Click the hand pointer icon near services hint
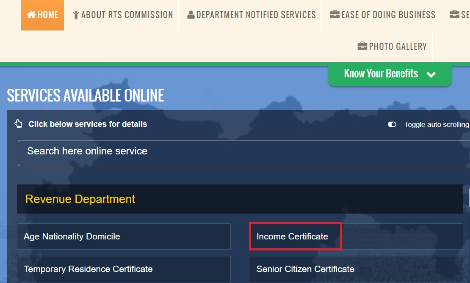Viewport: 470px width, 283px height. [x=18, y=124]
